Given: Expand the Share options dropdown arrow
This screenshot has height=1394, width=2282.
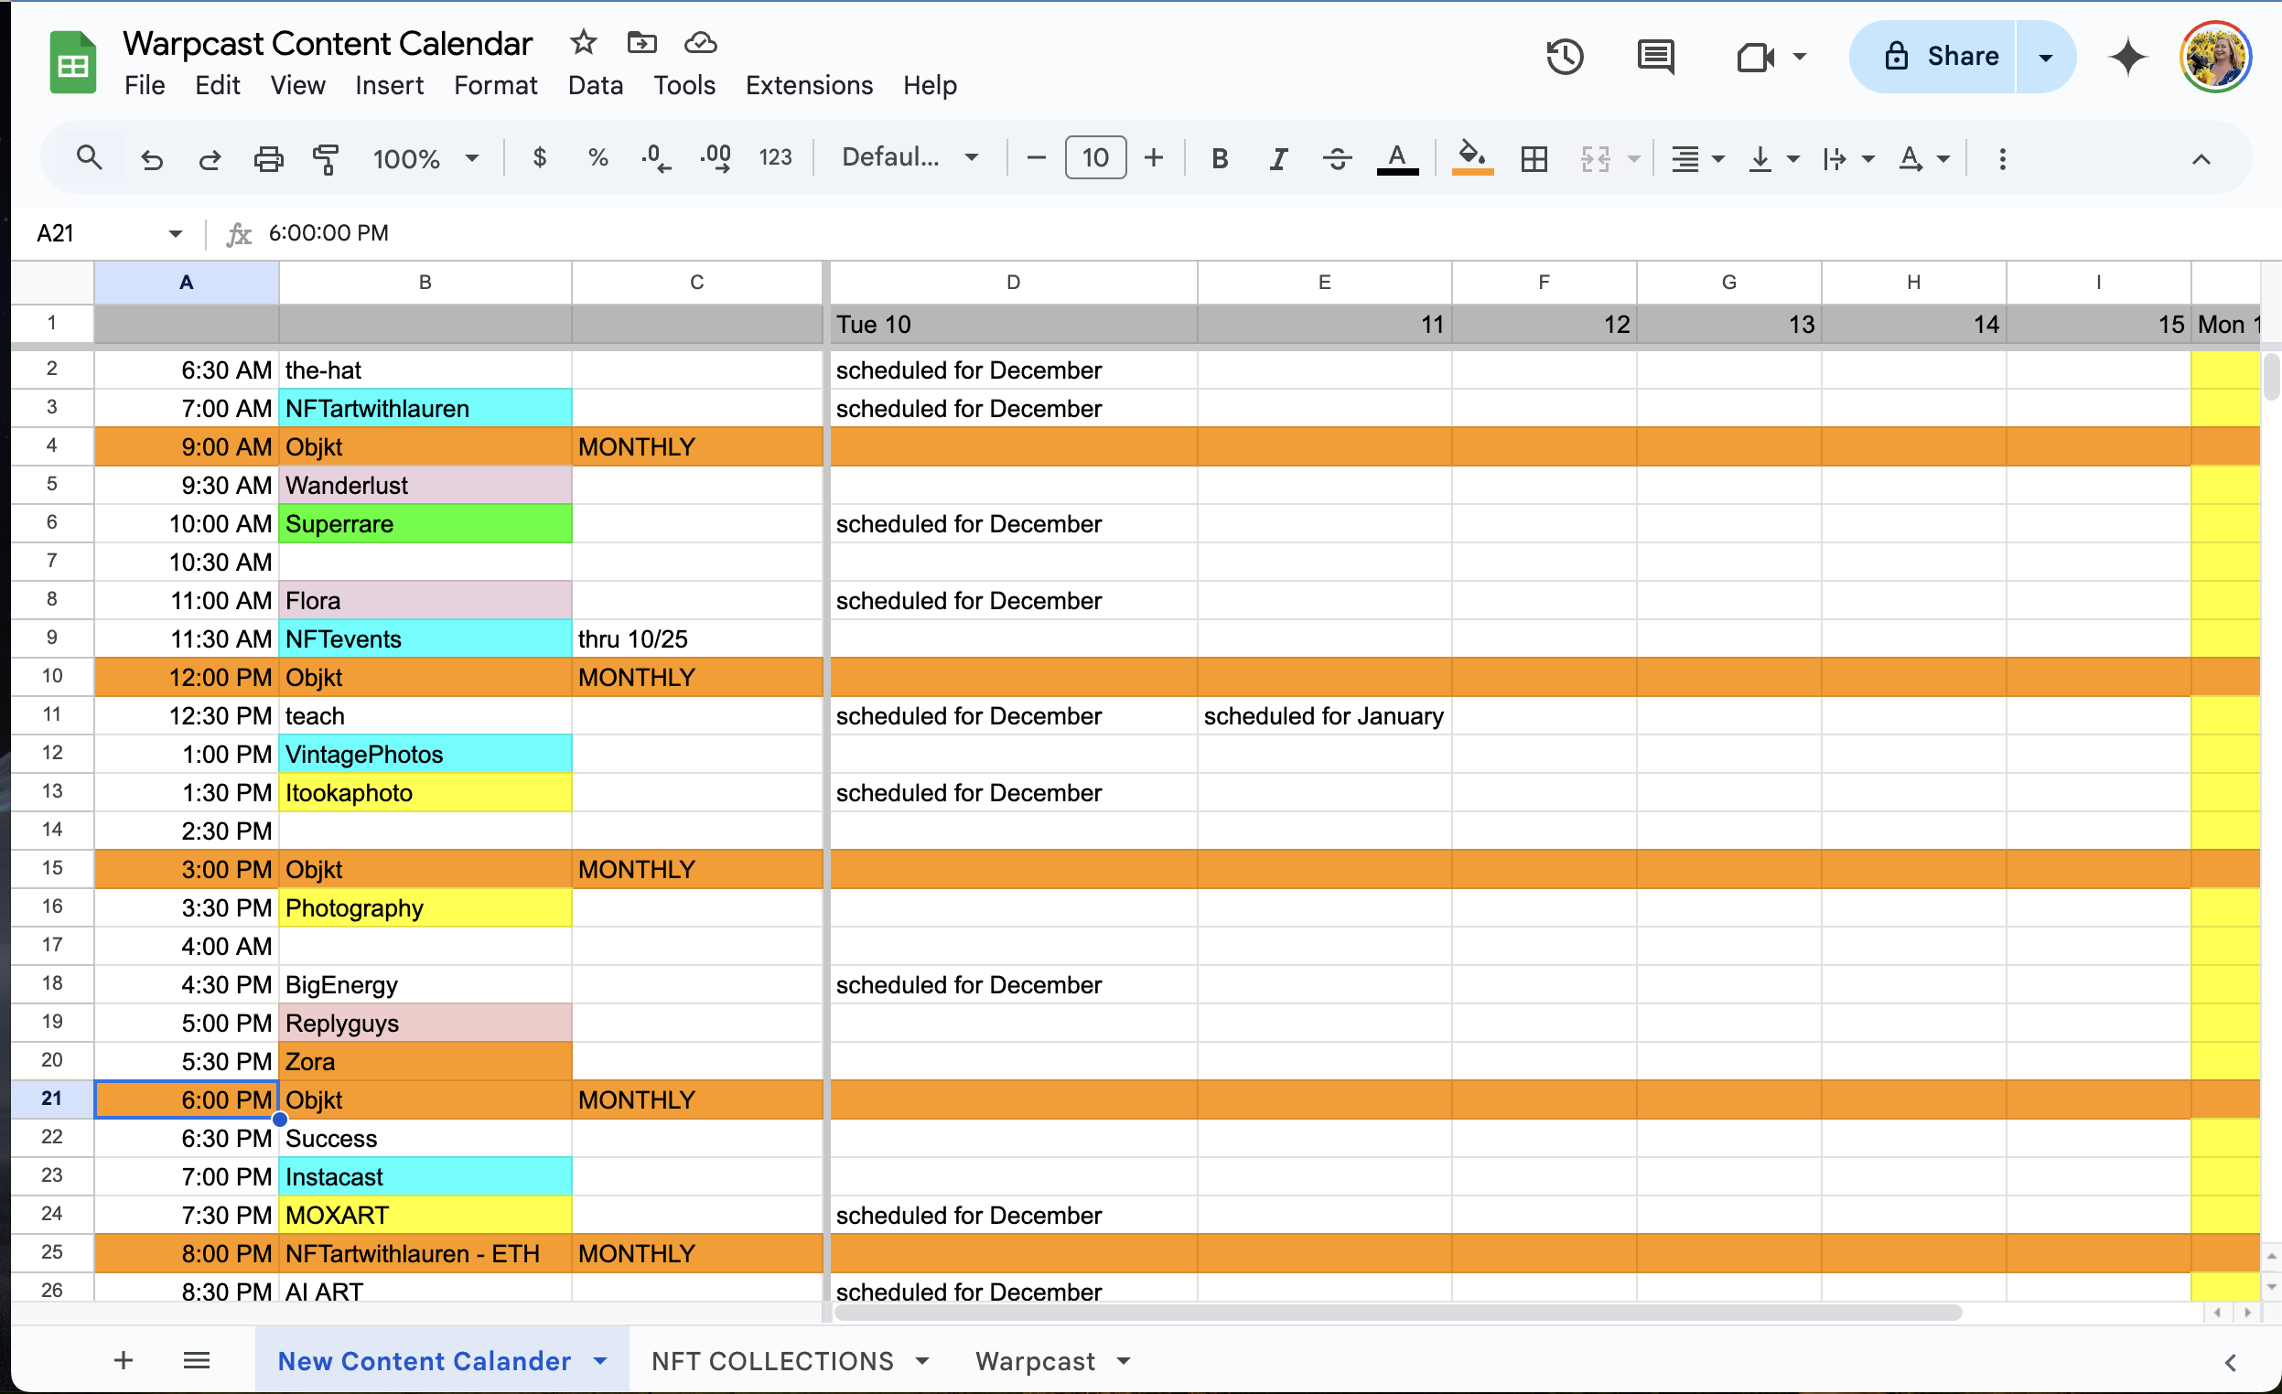Looking at the screenshot, I should click(x=2046, y=57).
